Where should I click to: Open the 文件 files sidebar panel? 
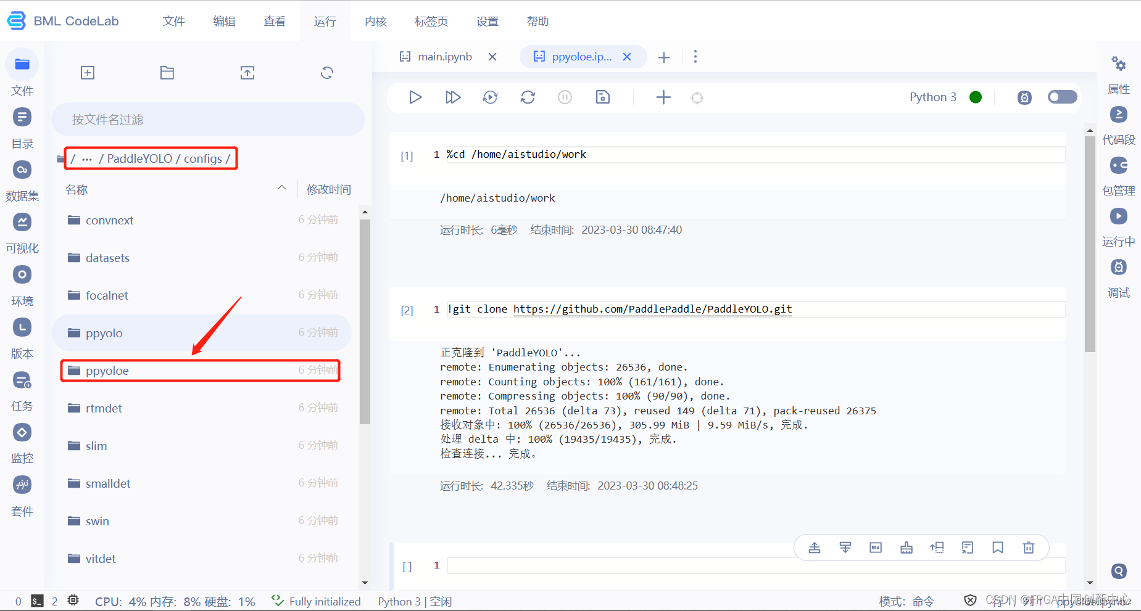click(22, 73)
